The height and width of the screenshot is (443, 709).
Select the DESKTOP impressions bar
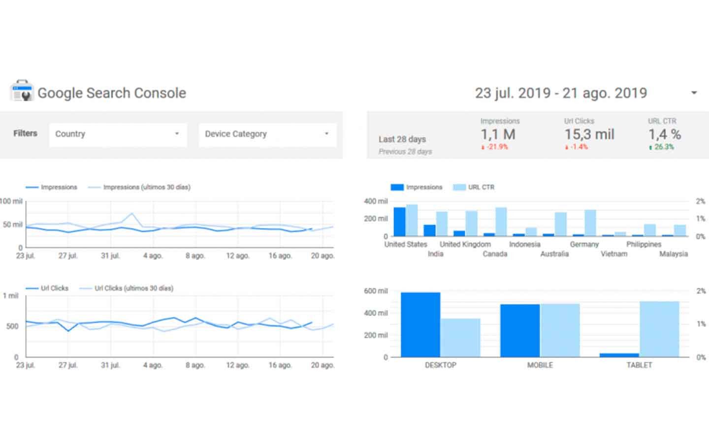[420, 325]
